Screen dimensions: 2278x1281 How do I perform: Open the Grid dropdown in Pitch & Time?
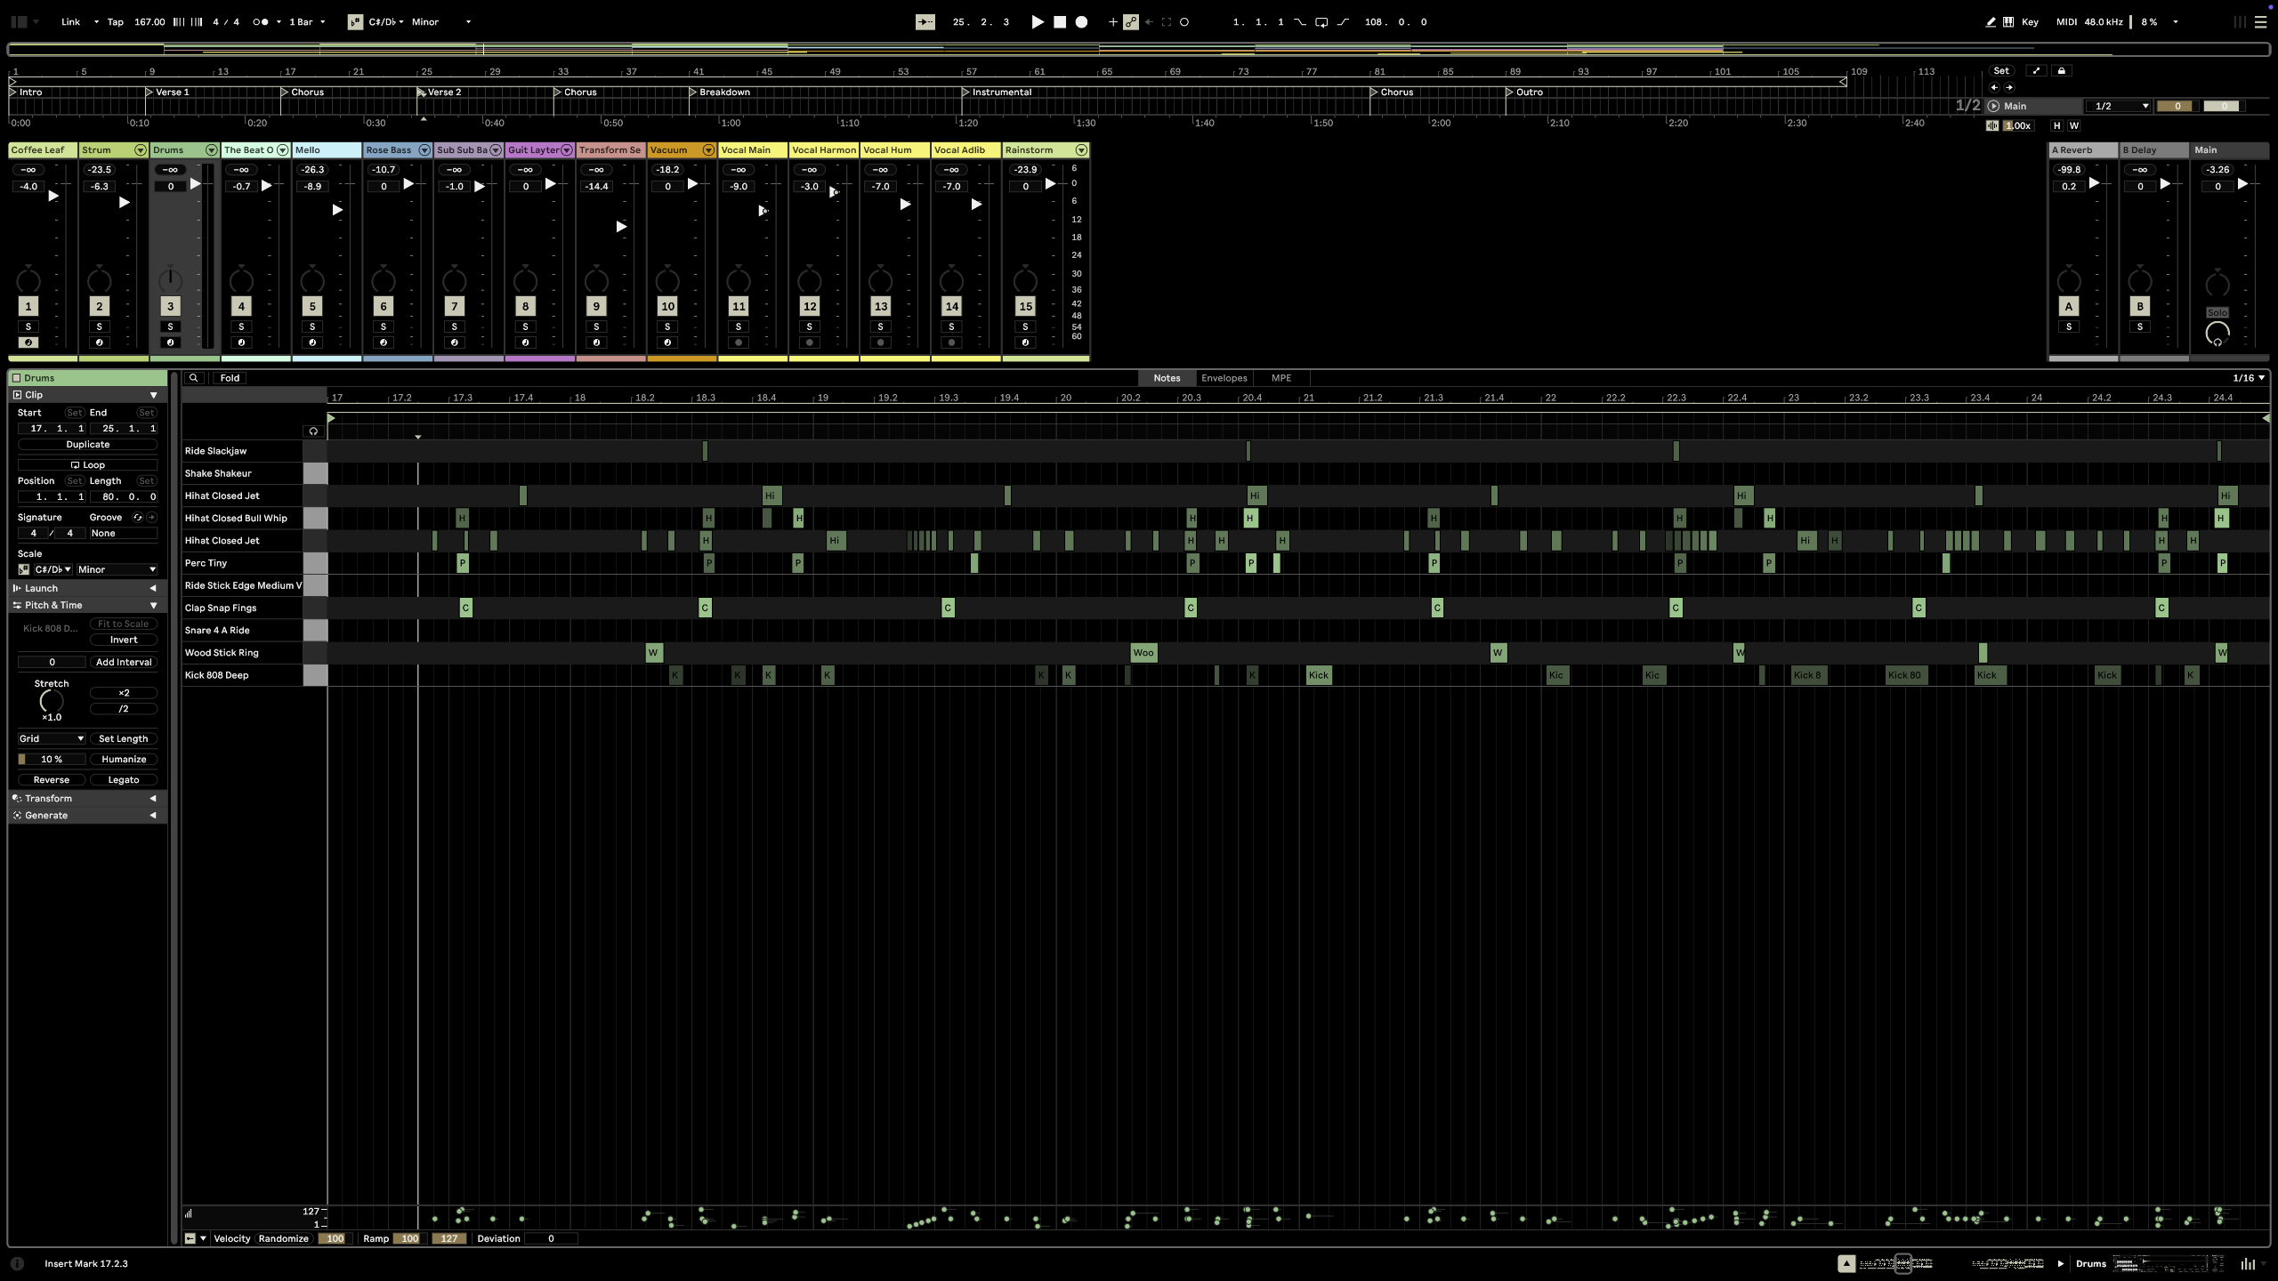pos(51,738)
